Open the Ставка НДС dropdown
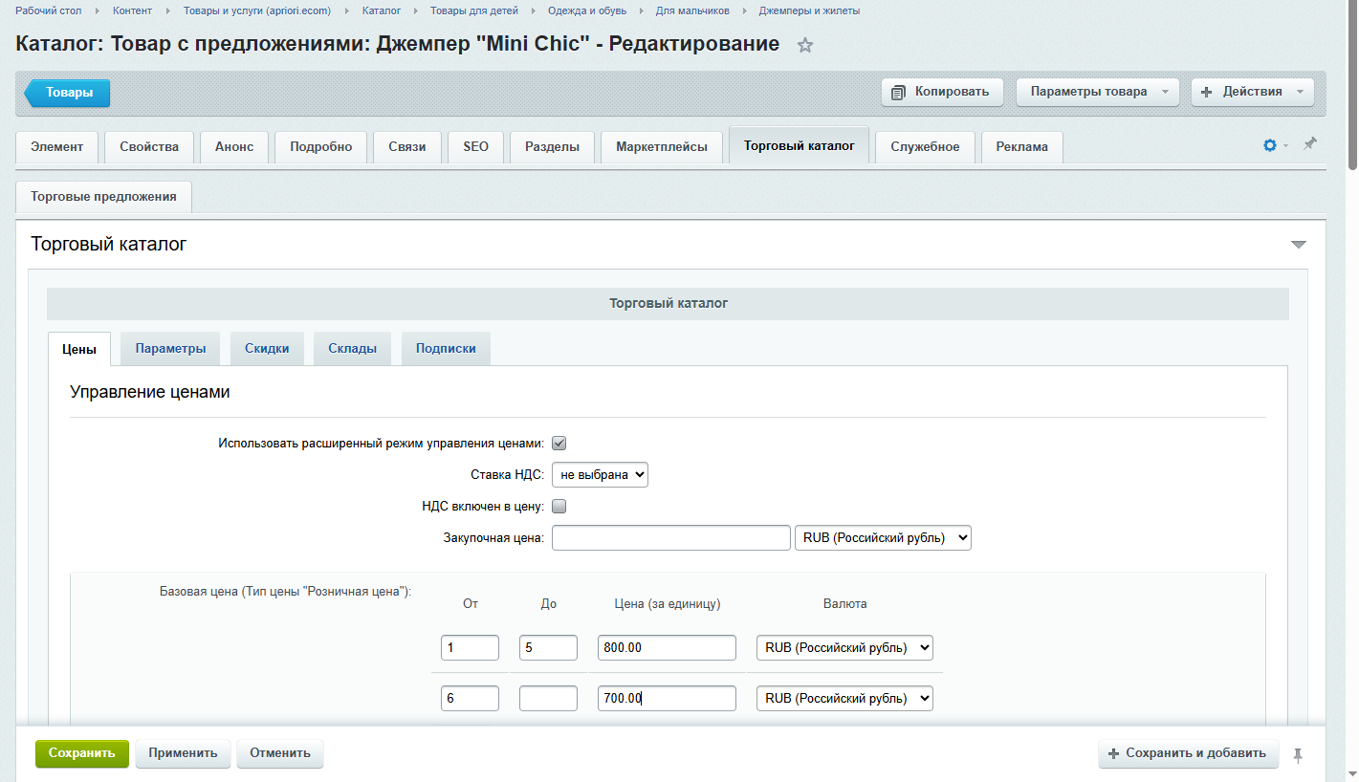Screen dimensions: 1359x782 600,474
